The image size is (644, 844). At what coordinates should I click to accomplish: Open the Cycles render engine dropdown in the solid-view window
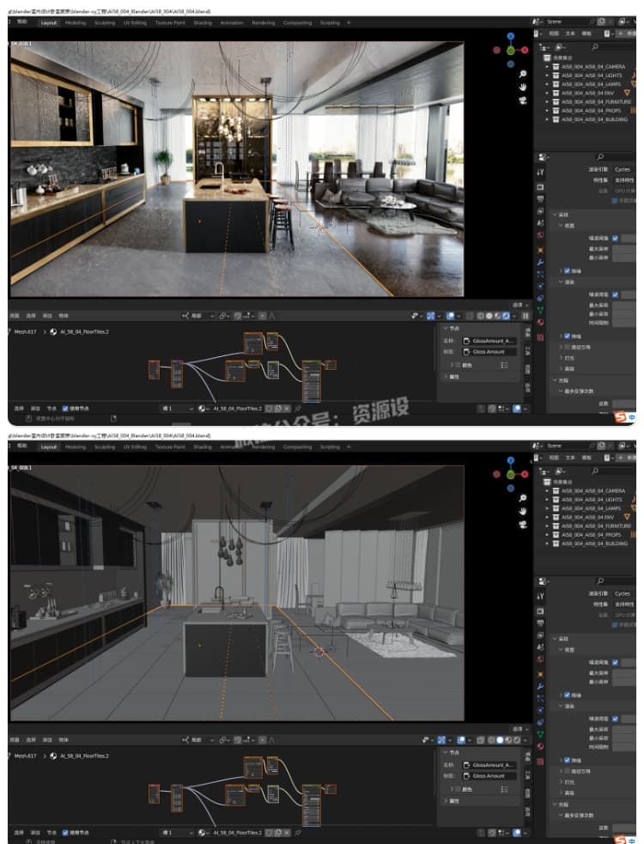pyautogui.click(x=623, y=593)
